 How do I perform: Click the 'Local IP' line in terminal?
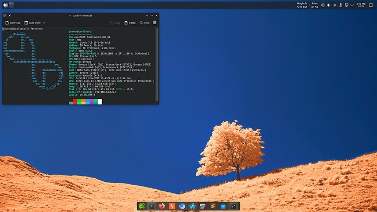pos(92,92)
